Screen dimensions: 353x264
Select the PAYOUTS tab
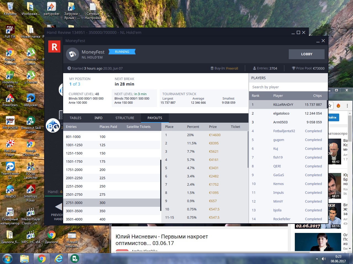pos(155,118)
